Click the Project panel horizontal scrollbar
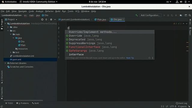Viewport: 192px width, 108px height. pyautogui.click(x=23, y=100)
